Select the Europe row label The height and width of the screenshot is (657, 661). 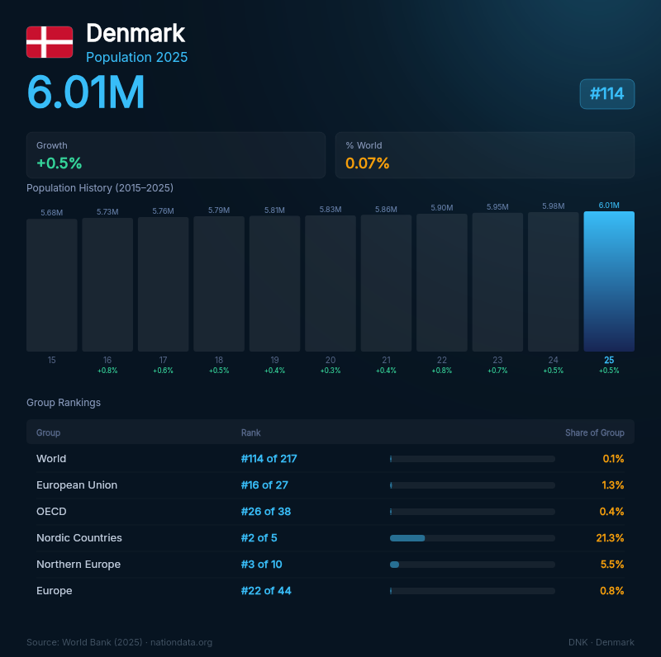click(x=54, y=591)
